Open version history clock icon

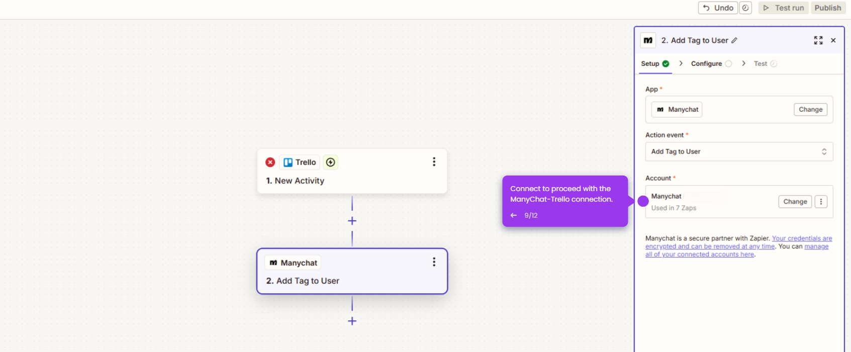(745, 8)
